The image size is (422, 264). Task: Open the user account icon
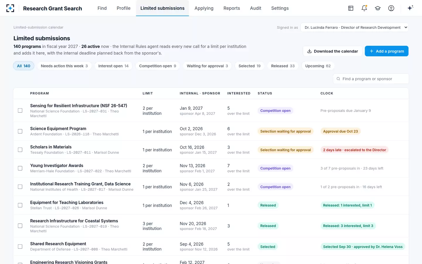coord(391,8)
